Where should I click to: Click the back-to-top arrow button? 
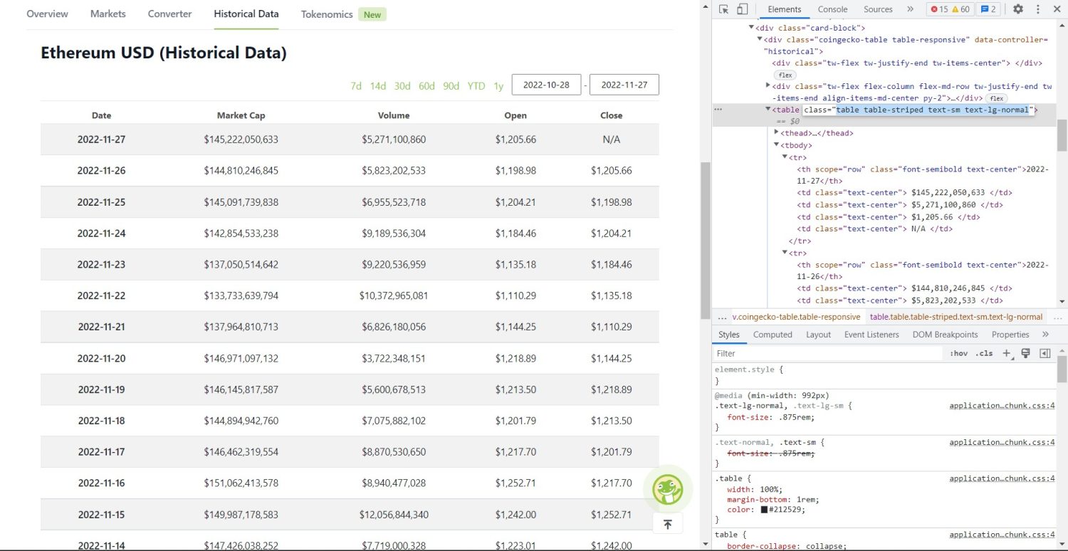[x=667, y=524]
